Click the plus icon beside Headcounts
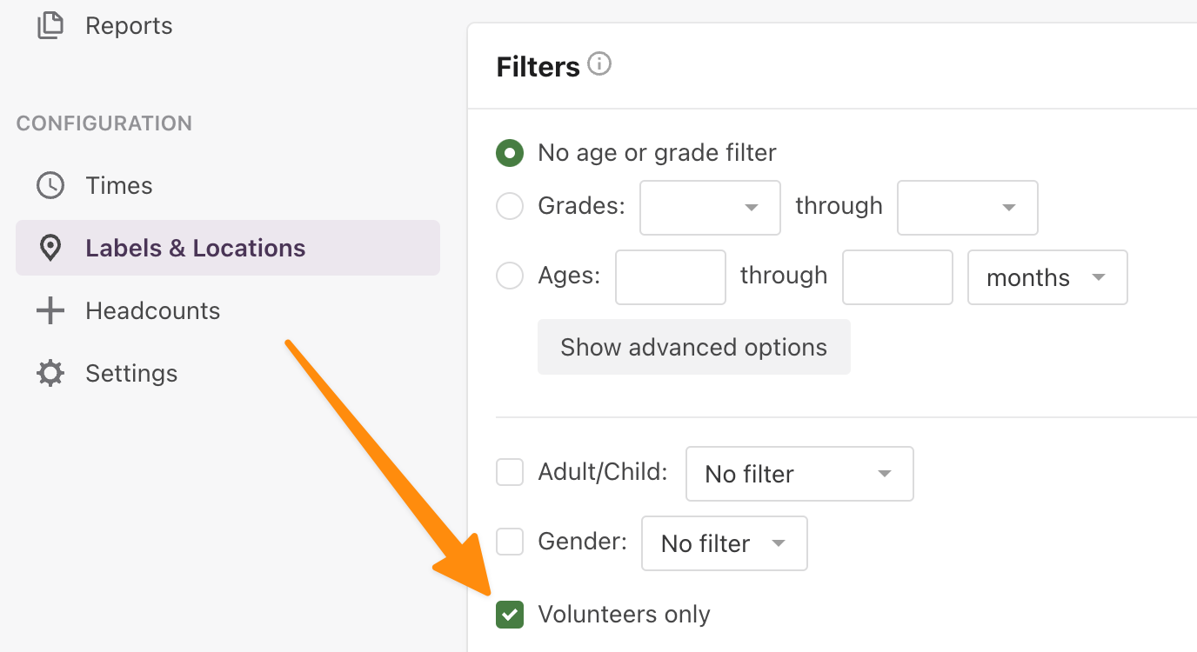This screenshot has width=1197, height=652. click(x=50, y=310)
